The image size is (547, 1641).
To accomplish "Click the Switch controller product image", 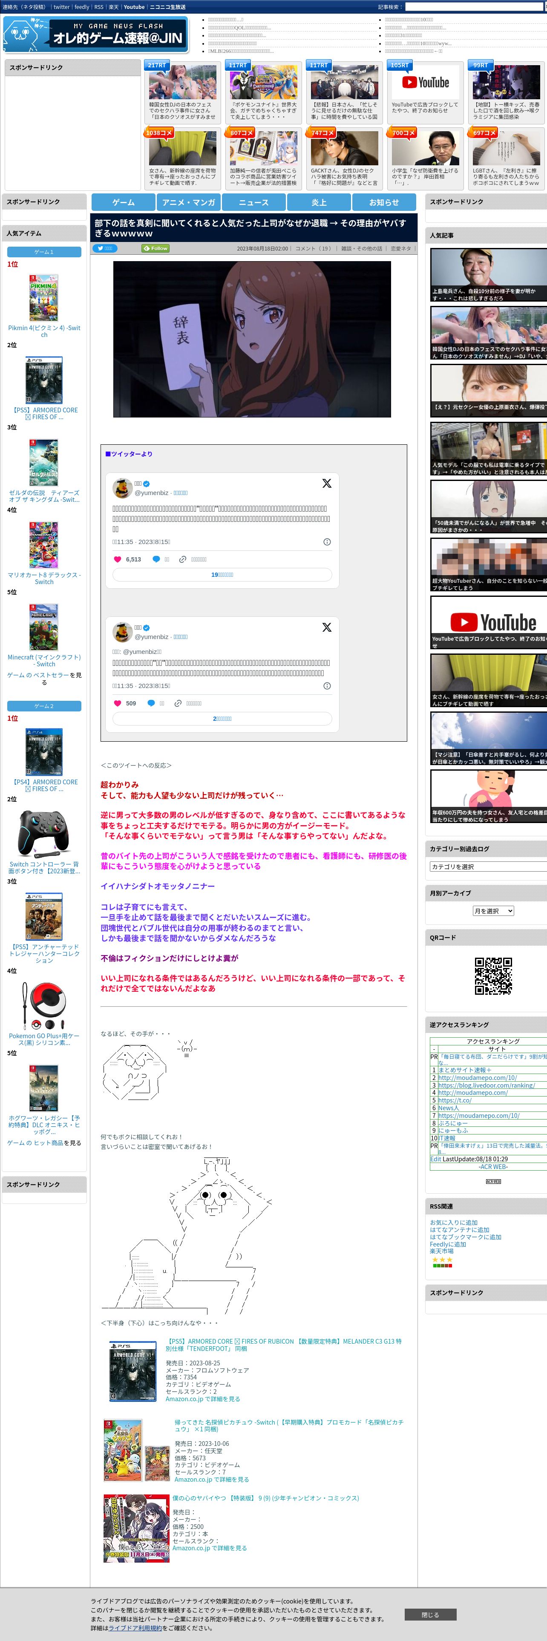I will [x=44, y=834].
